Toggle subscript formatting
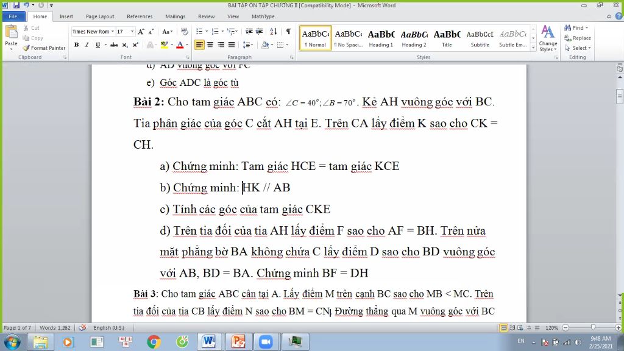 (x=125, y=45)
